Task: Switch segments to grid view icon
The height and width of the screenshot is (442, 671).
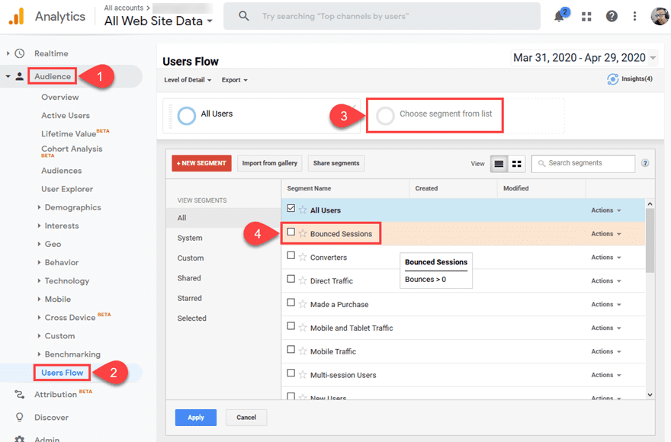Action: (x=517, y=163)
